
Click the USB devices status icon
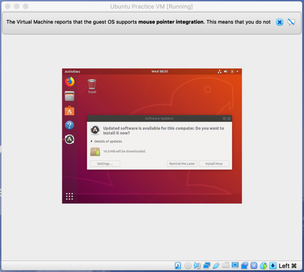[x=216, y=265]
